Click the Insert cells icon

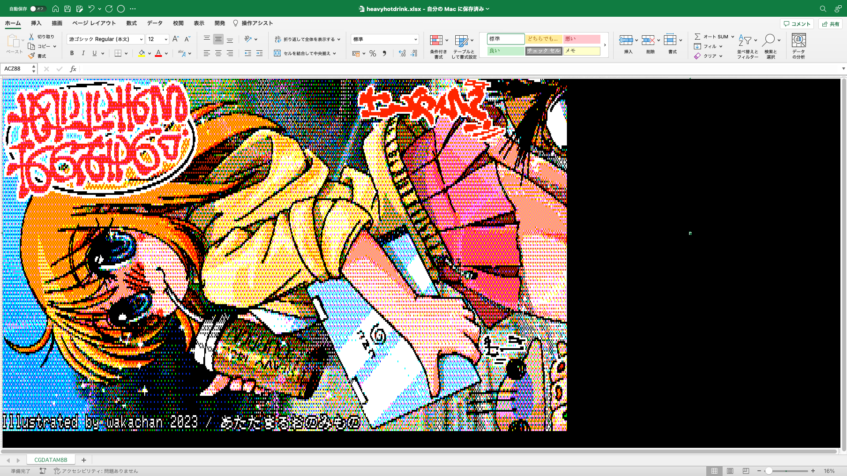626,40
